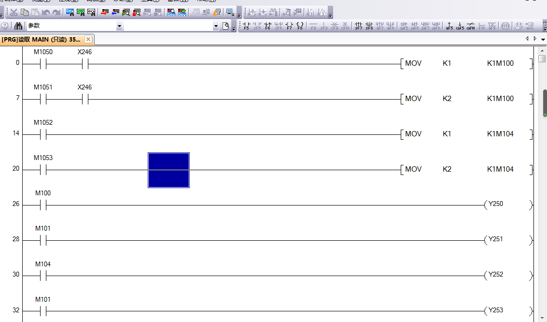Expand the 参数 dropdown list

pyautogui.click(x=119, y=26)
